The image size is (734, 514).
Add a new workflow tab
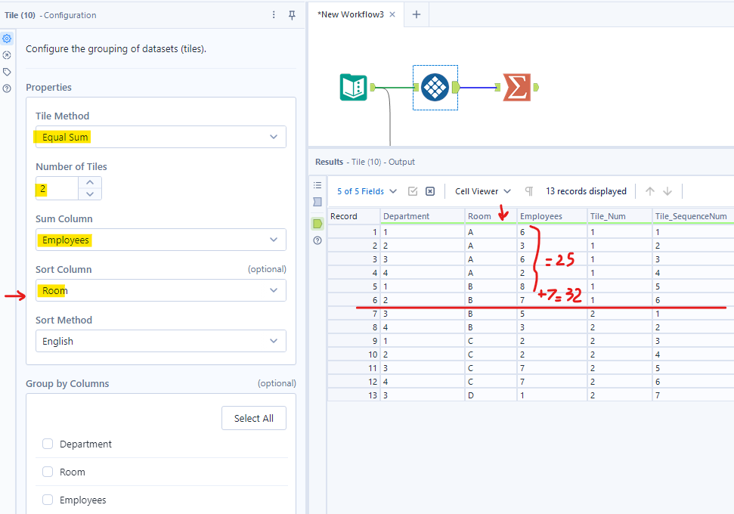point(416,14)
